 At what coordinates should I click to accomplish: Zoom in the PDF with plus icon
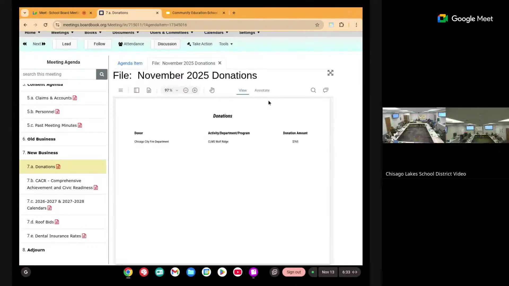click(195, 90)
